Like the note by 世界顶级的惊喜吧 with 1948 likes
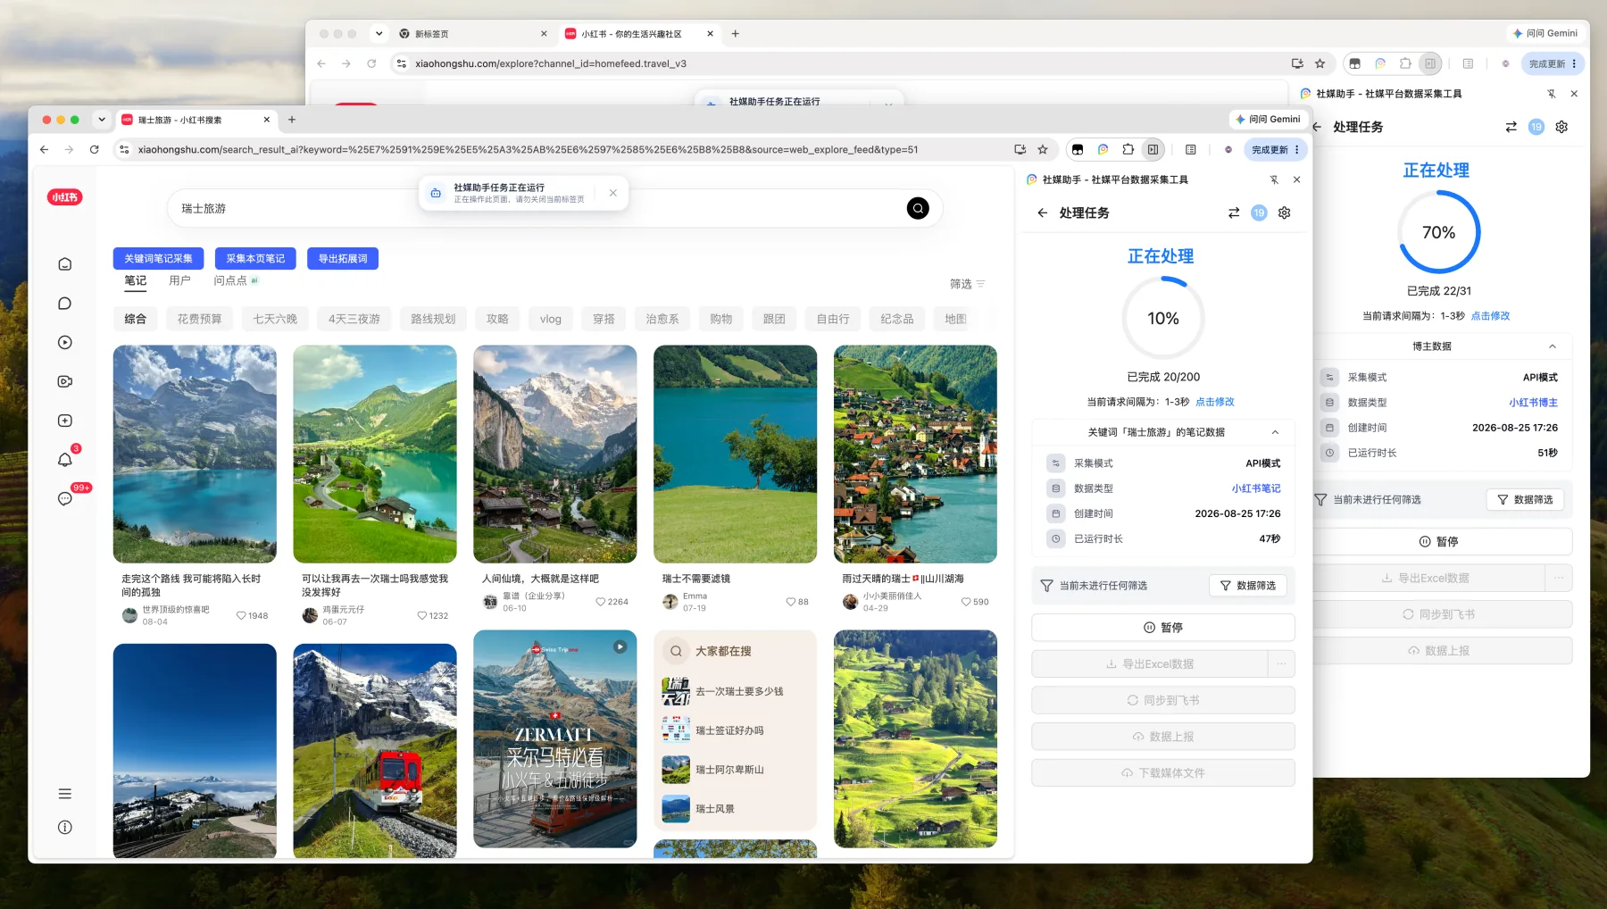1607x909 pixels. coord(241,616)
